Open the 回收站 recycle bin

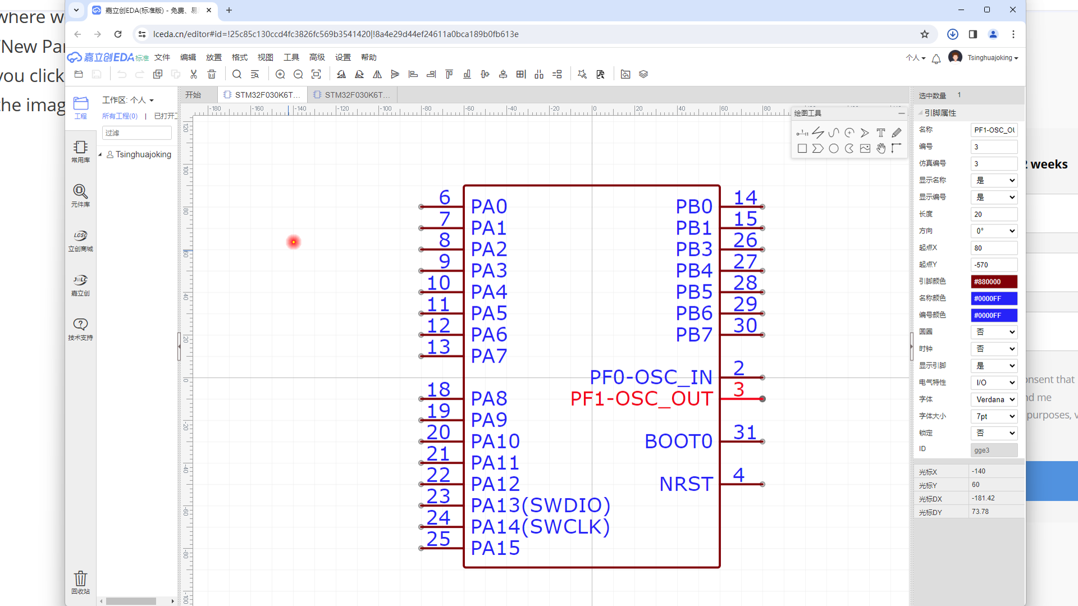click(80, 582)
